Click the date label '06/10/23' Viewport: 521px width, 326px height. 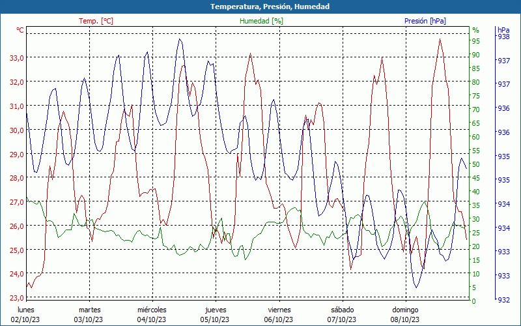pyautogui.click(x=279, y=319)
